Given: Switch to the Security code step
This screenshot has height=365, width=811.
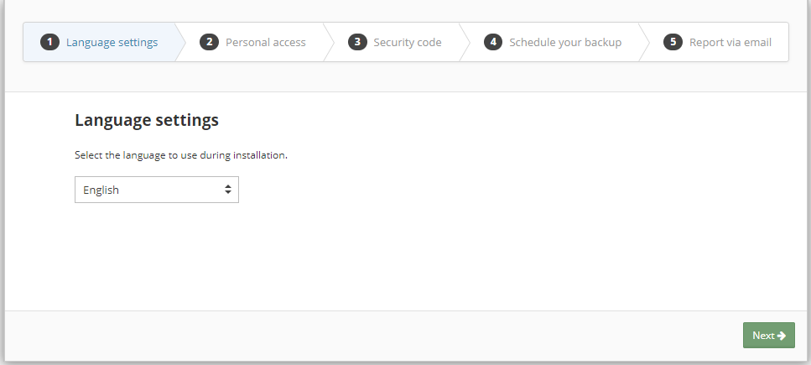Looking at the screenshot, I should tap(407, 42).
